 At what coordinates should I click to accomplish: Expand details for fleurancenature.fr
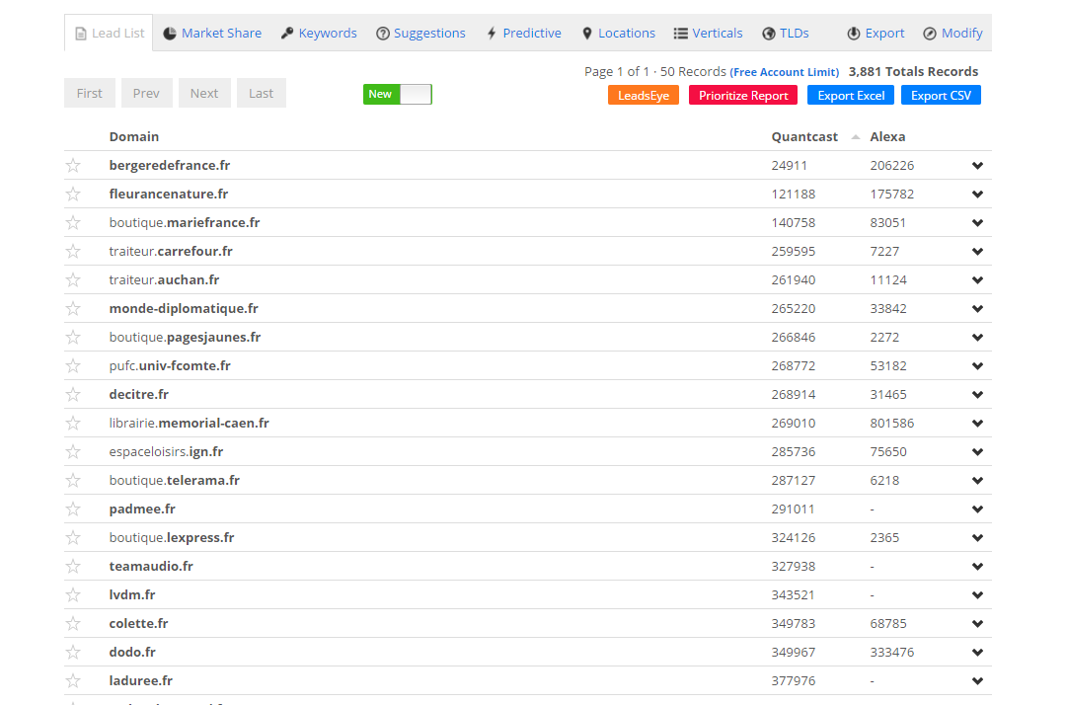pos(978,194)
